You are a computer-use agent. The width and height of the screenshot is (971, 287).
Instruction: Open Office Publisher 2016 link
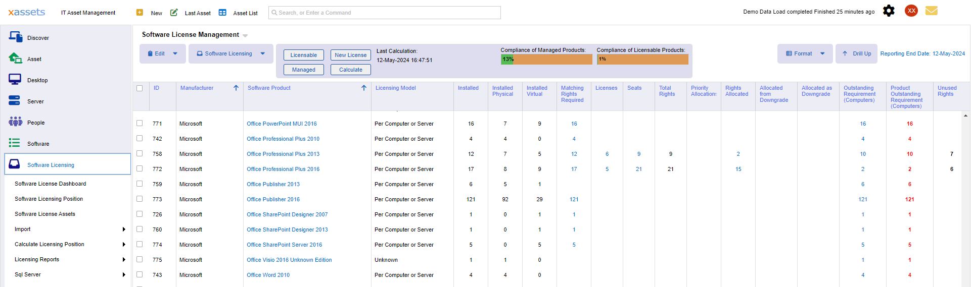[273, 199]
